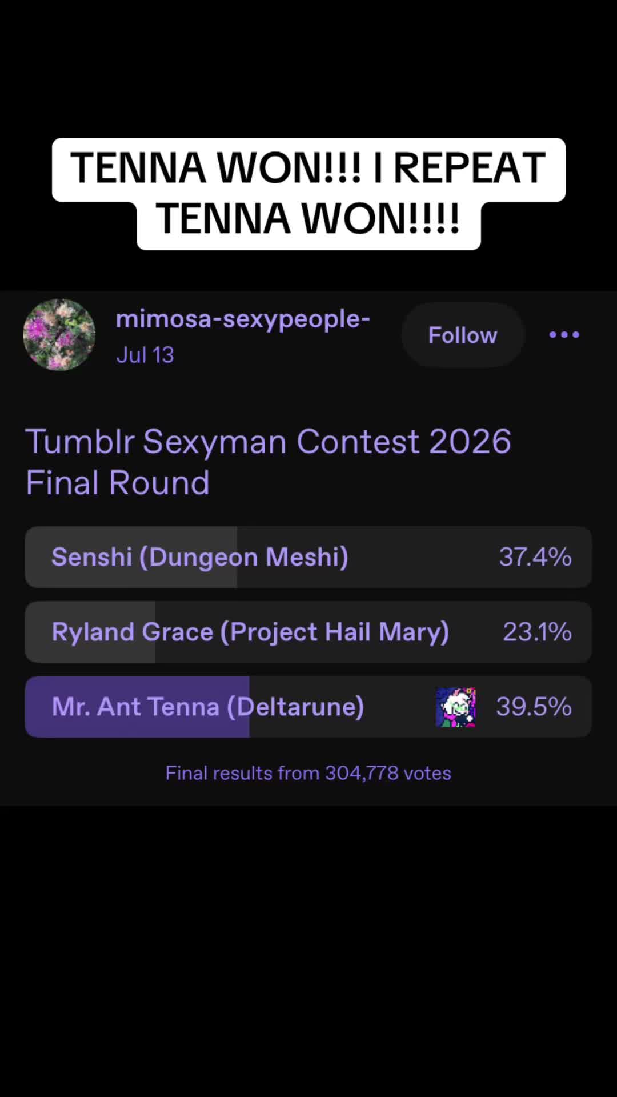Click the Tumblr Sexyman Contest 2026 title

click(x=268, y=442)
